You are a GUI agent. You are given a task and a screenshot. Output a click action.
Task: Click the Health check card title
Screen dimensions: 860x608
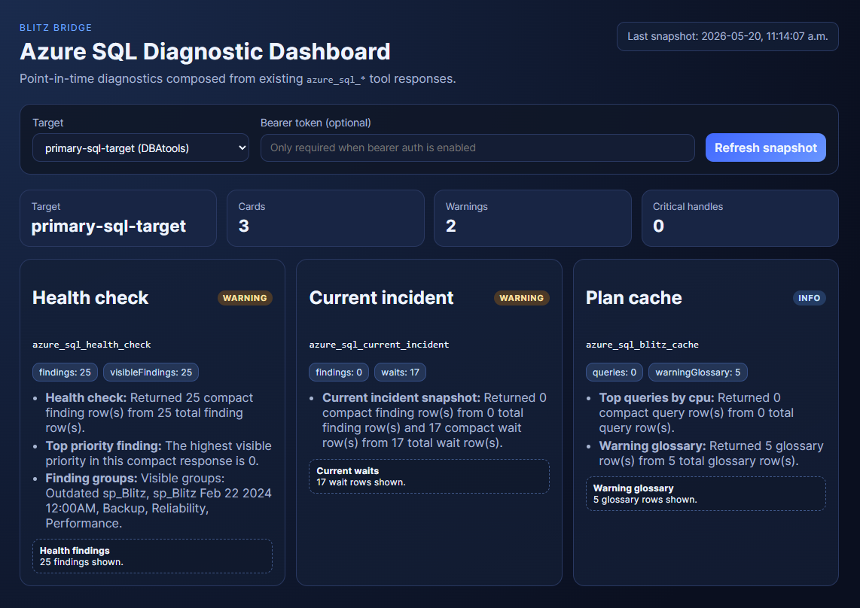pos(90,298)
